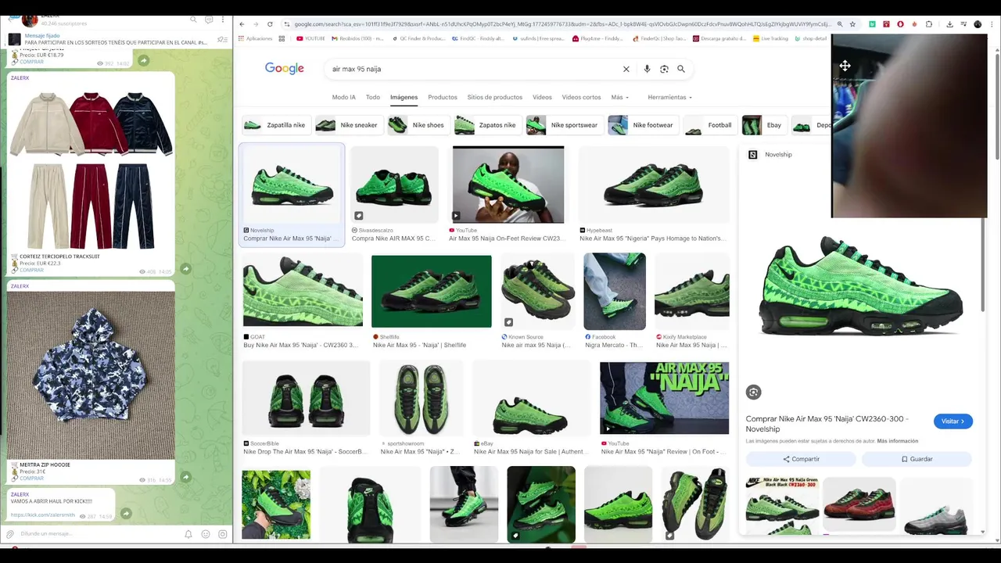Viewport: 1001px width, 563px height.
Task: Go back in the Chrome browser
Action: [x=242, y=24]
